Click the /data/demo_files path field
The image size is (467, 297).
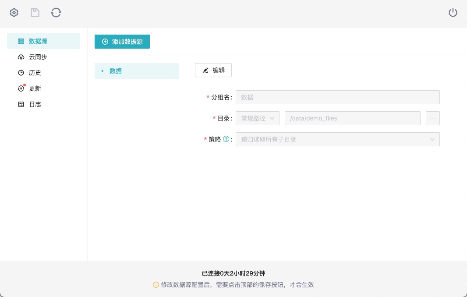(x=353, y=118)
